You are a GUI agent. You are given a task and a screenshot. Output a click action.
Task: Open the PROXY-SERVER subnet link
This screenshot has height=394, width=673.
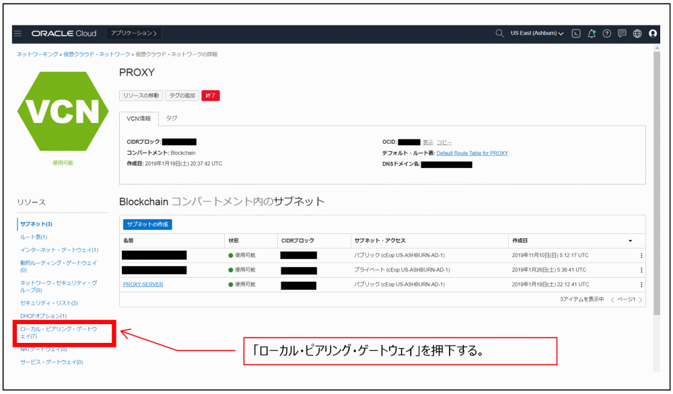point(143,284)
